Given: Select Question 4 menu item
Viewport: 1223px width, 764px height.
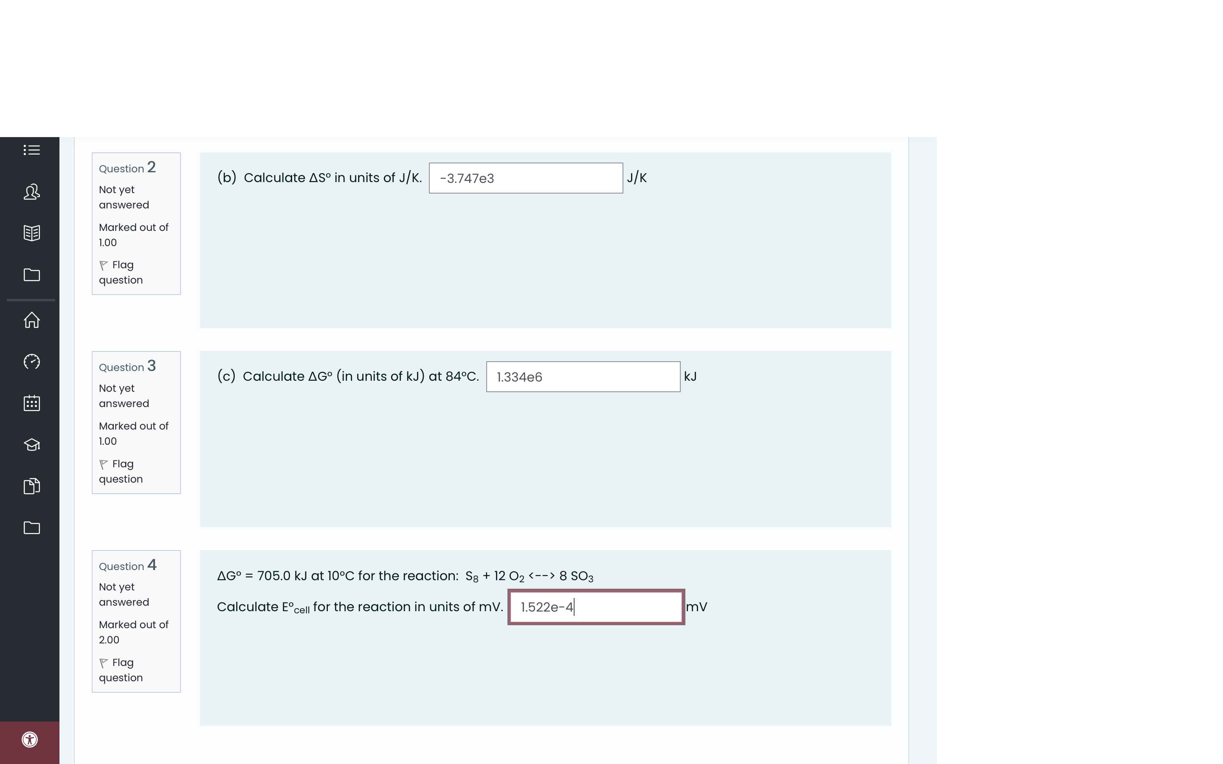Looking at the screenshot, I should coord(135,565).
